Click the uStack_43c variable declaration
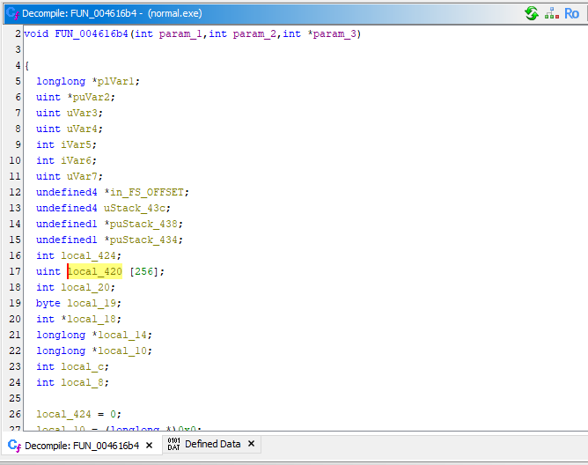This screenshot has width=588, height=465. coord(135,208)
